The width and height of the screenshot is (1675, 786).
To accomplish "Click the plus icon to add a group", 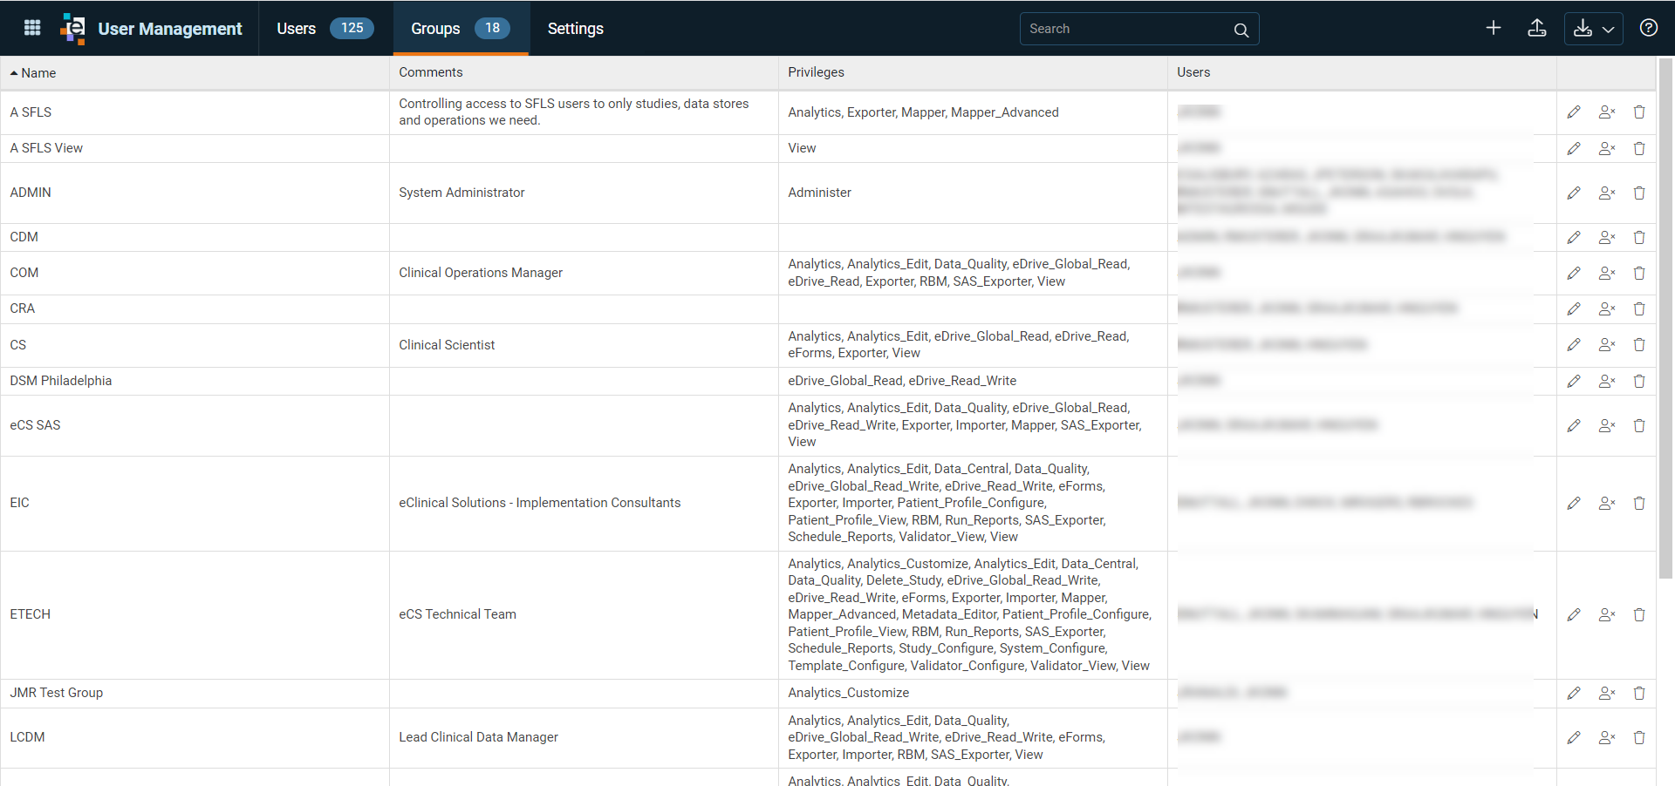I will coord(1494,28).
